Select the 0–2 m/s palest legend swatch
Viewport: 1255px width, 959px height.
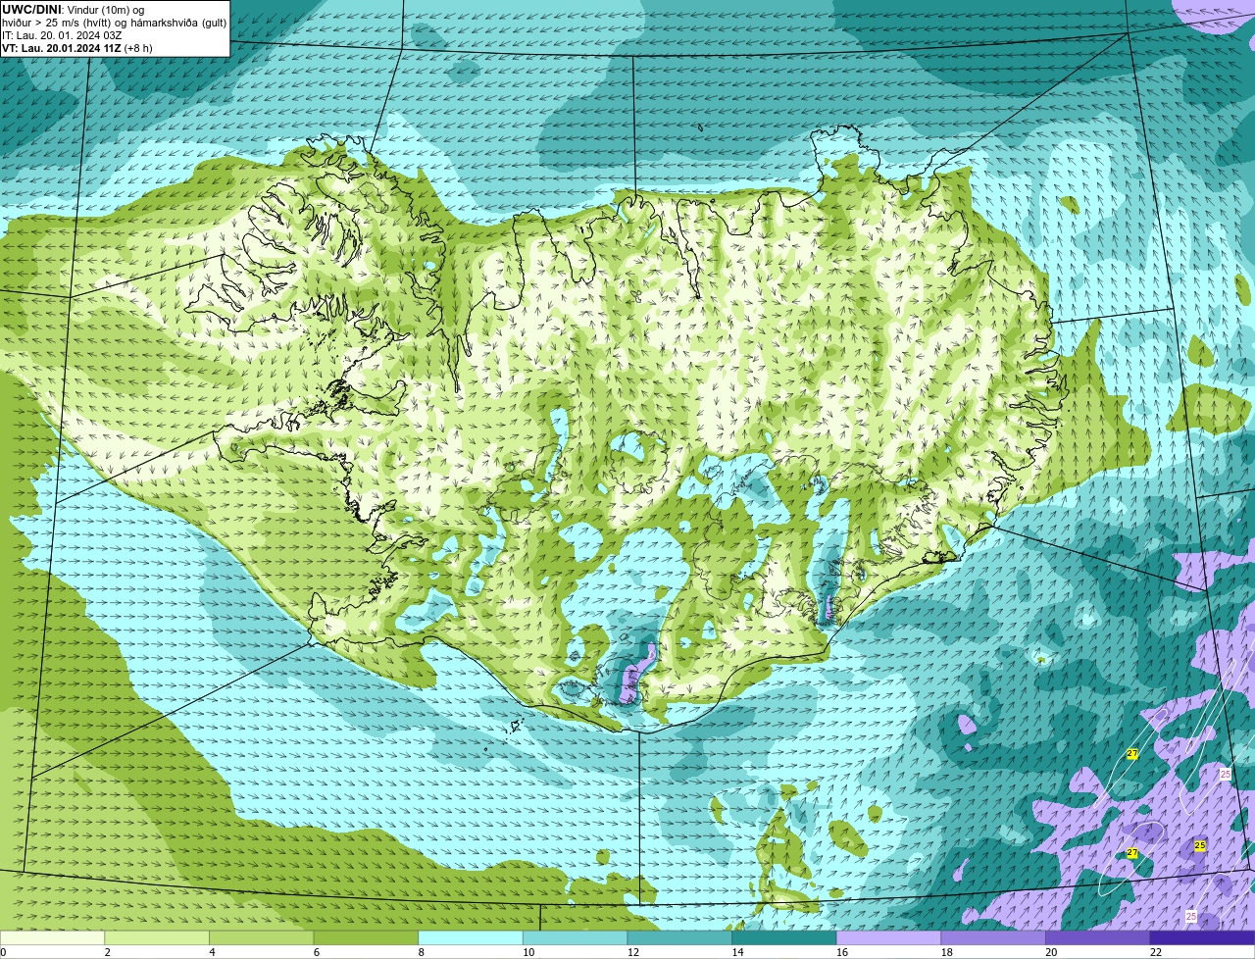tap(52, 937)
